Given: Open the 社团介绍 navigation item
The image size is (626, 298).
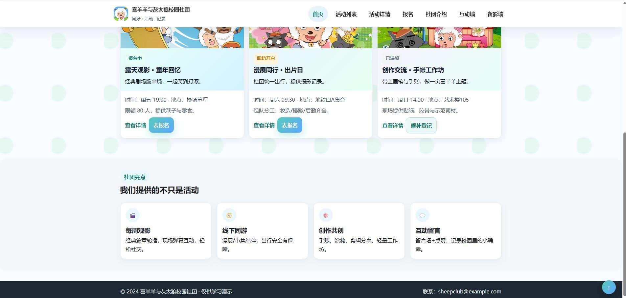Looking at the screenshot, I should click(436, 14).
